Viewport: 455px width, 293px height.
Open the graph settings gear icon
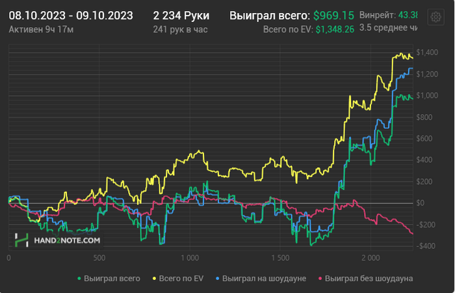point(435,17)
